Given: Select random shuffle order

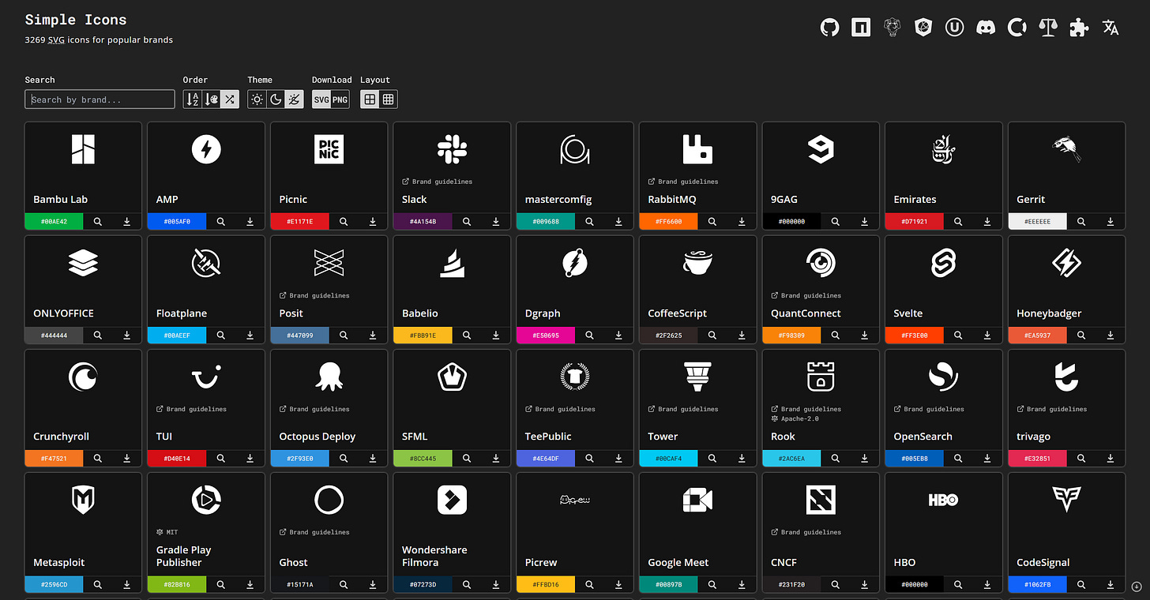Looking at the screenshot, I should pyautogui.click(x=230, y=99).
